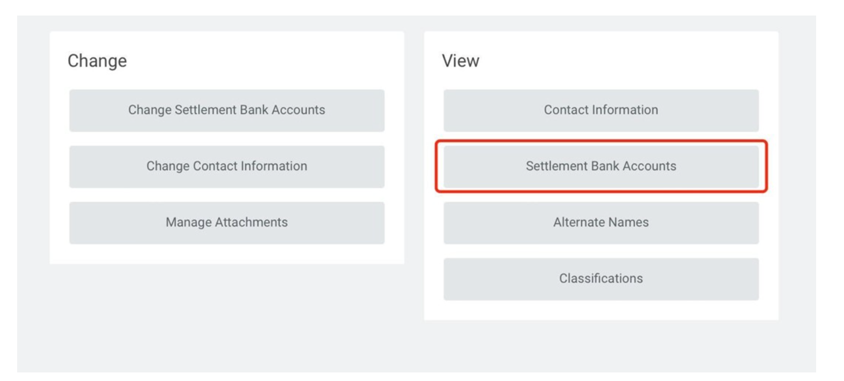Click the Change section heading
The width and height of the screenshot is (844, 381).
(x=97, y=61)
